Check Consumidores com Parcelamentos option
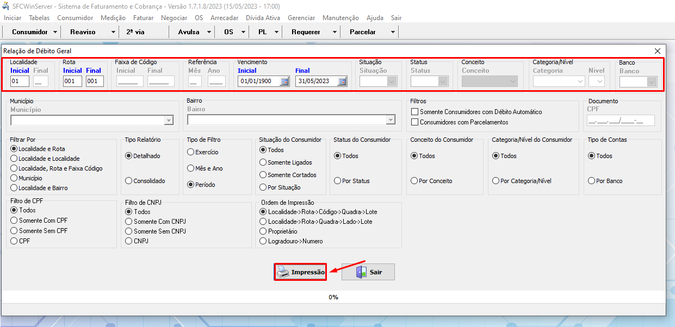 [x=415, y=122]
